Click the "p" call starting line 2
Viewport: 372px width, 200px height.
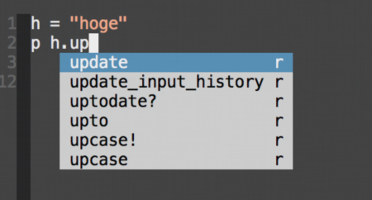click(35, 44)
